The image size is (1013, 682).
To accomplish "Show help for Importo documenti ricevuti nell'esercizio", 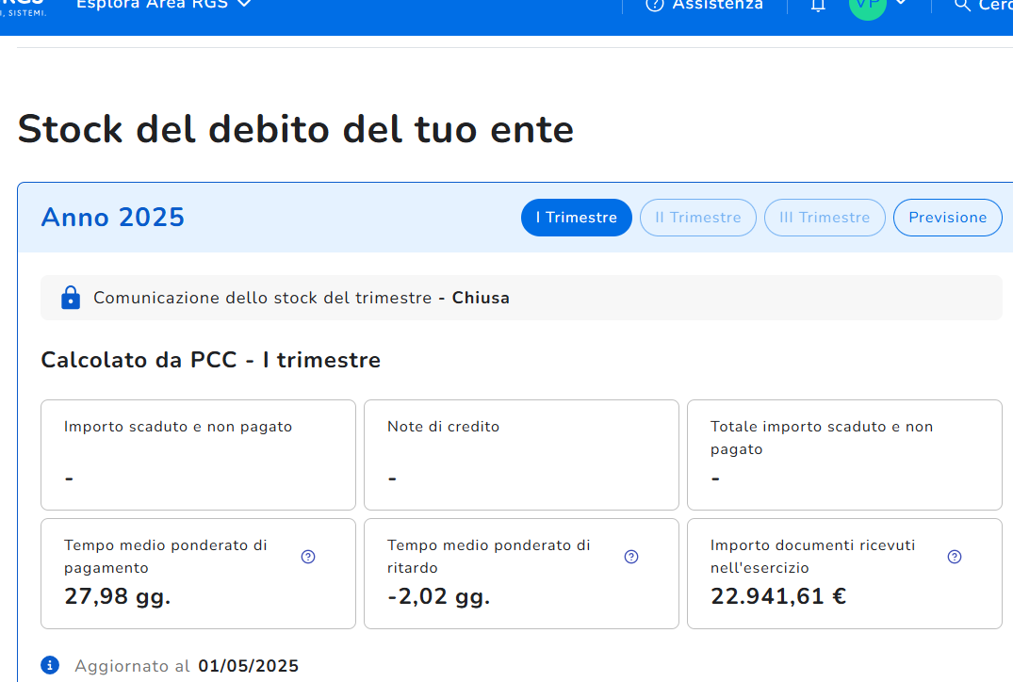I will [x=955, y=557].
